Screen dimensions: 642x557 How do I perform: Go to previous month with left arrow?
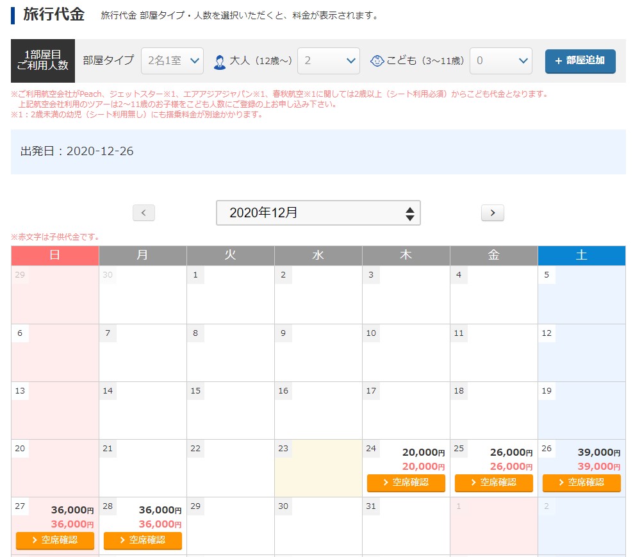[144, 213]
